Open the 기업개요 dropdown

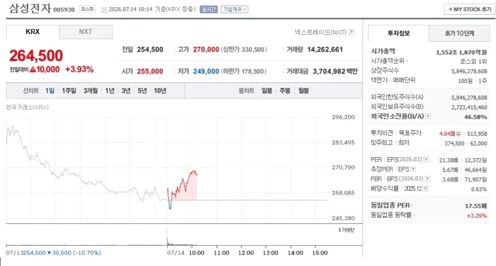point(234,9)
